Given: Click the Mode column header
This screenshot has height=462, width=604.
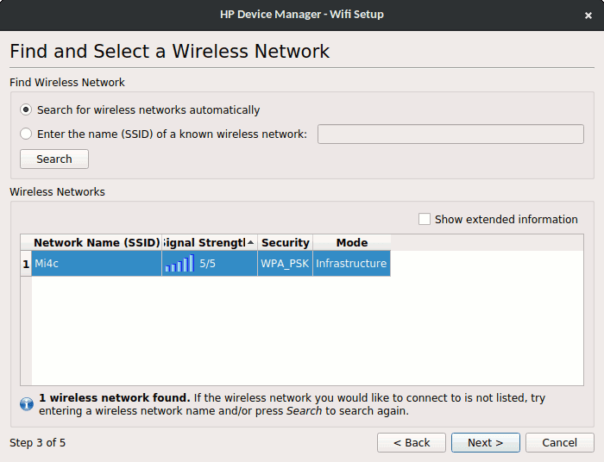Looking at the screenshot, I should (x=351, y=243).
